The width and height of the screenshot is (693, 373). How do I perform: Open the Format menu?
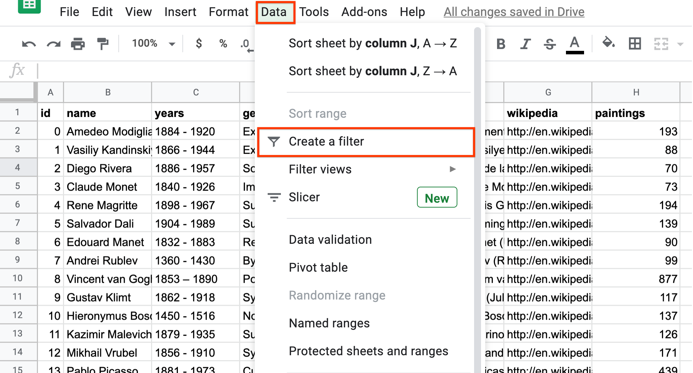pos(228,12)
